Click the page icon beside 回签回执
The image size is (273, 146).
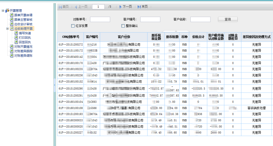point(16,42)
